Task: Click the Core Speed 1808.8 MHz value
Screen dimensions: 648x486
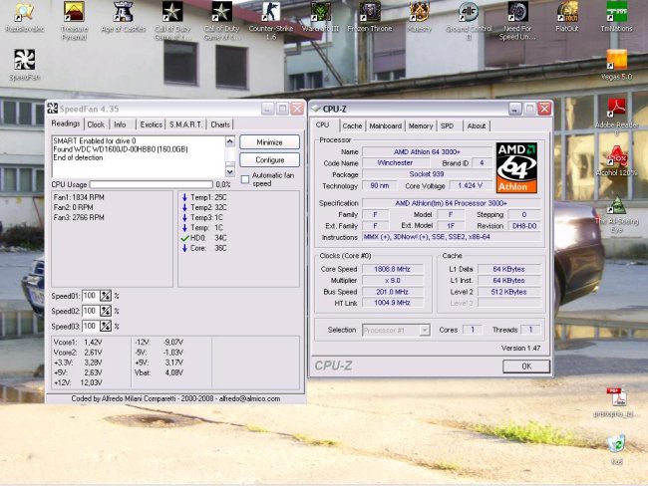Action: 392,269
